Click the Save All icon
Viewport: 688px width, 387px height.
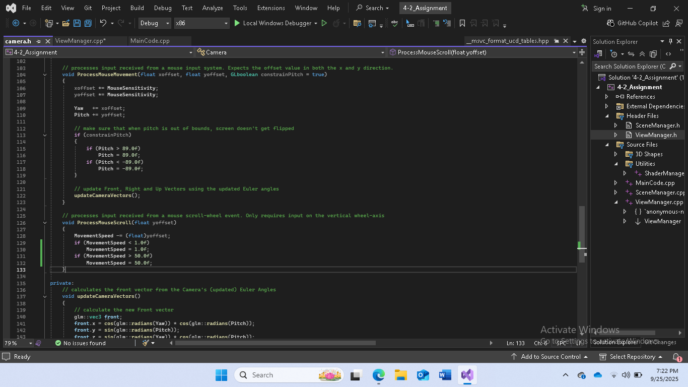(x=88, y=23)
